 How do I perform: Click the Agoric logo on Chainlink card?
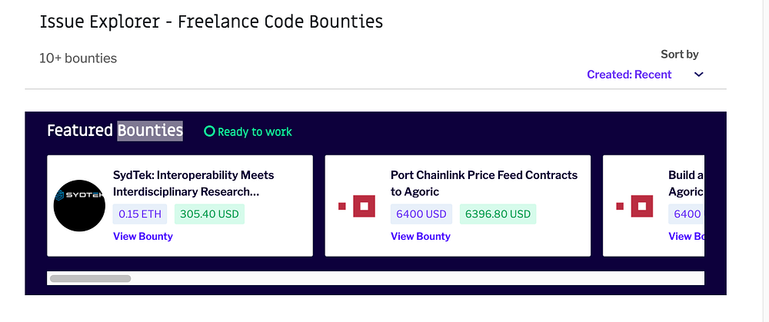tap(357, 206)
